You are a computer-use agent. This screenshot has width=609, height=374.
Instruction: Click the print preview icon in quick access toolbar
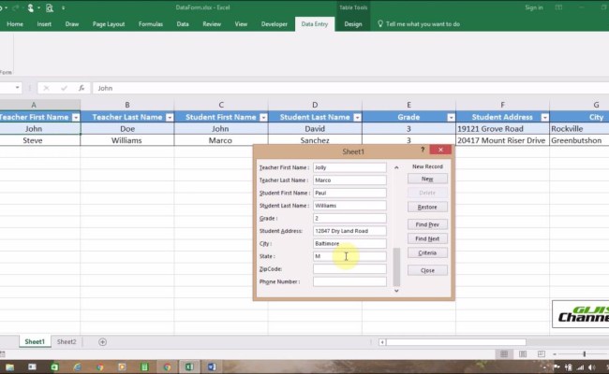[x=50, y=7]
